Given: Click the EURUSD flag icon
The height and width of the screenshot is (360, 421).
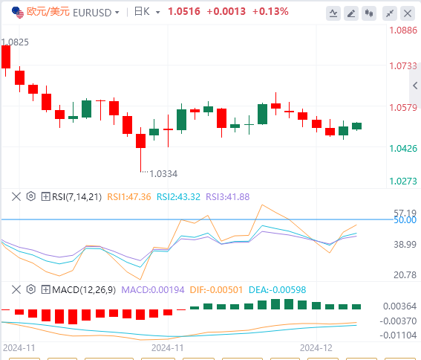Looking at the screenshot, I should point(18,13).
